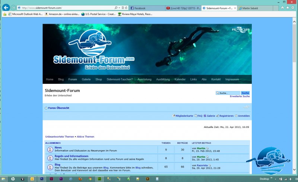Open the Amazon.de bookmark
This screenshot has height=182, width=298.
(x=62, y=14)
